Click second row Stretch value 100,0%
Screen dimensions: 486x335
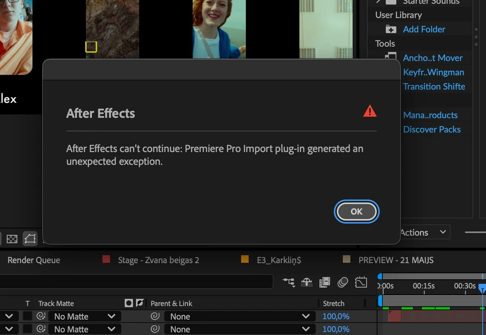click(336, 329)
